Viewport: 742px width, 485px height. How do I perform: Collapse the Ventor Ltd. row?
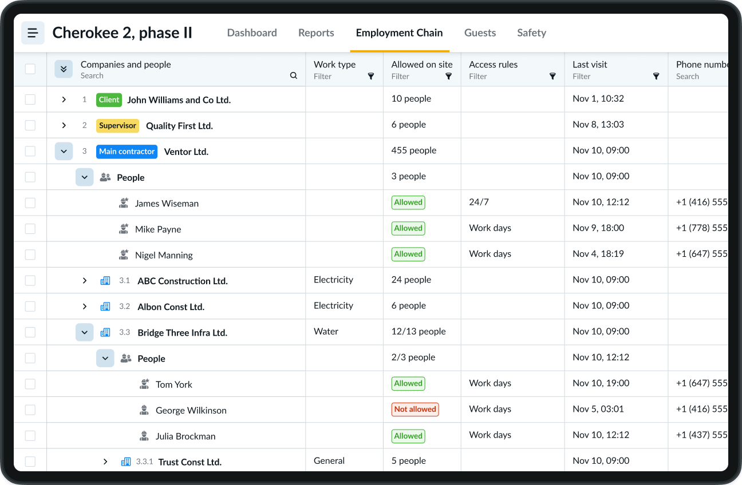click(64, 152)
